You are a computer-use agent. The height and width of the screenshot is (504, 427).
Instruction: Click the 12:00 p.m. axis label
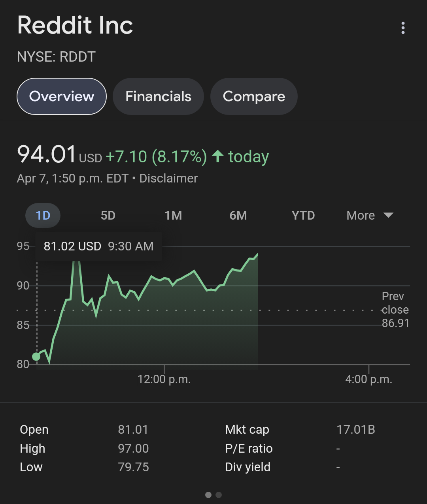click(164, 380)
